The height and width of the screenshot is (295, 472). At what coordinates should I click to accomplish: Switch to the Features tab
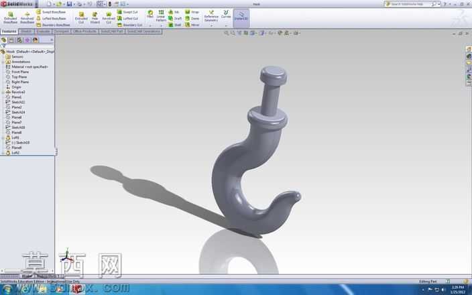[9, 32]
